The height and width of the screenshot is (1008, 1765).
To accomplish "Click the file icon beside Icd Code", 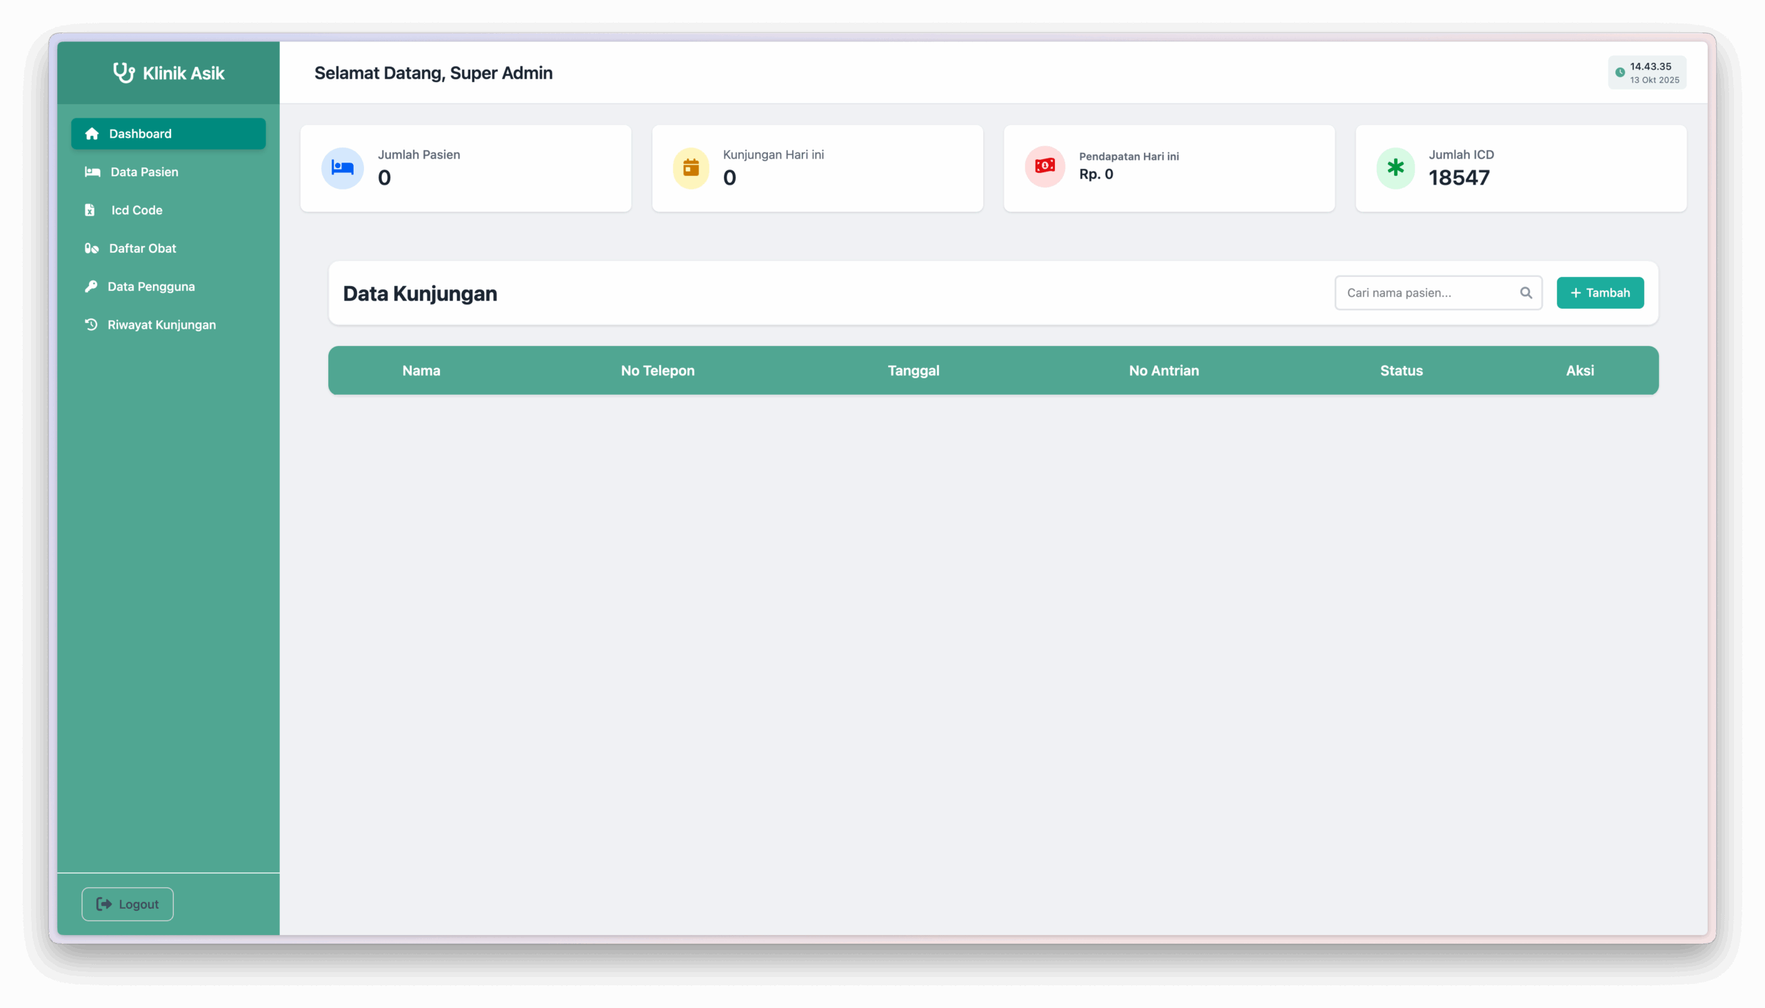I will click(90, 209).
